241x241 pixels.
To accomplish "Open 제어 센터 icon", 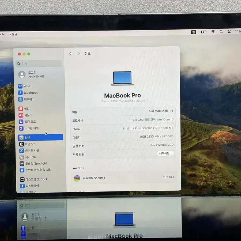I will tap(22, 157).
